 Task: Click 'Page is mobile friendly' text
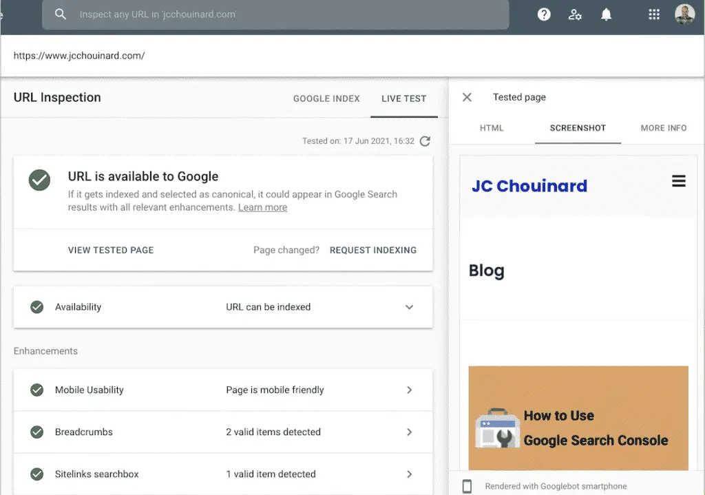click(275, 390)
